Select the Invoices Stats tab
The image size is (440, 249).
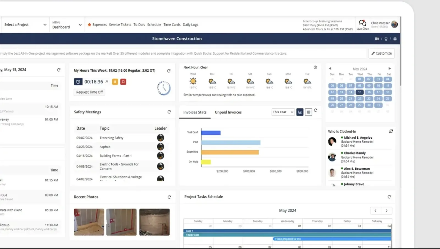(195, 112)
